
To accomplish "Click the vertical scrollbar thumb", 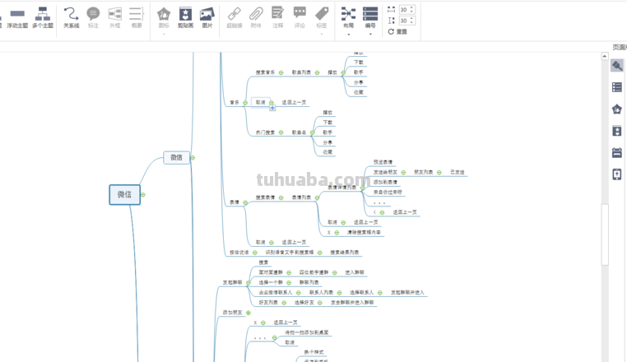I will (x=605, y=234).
